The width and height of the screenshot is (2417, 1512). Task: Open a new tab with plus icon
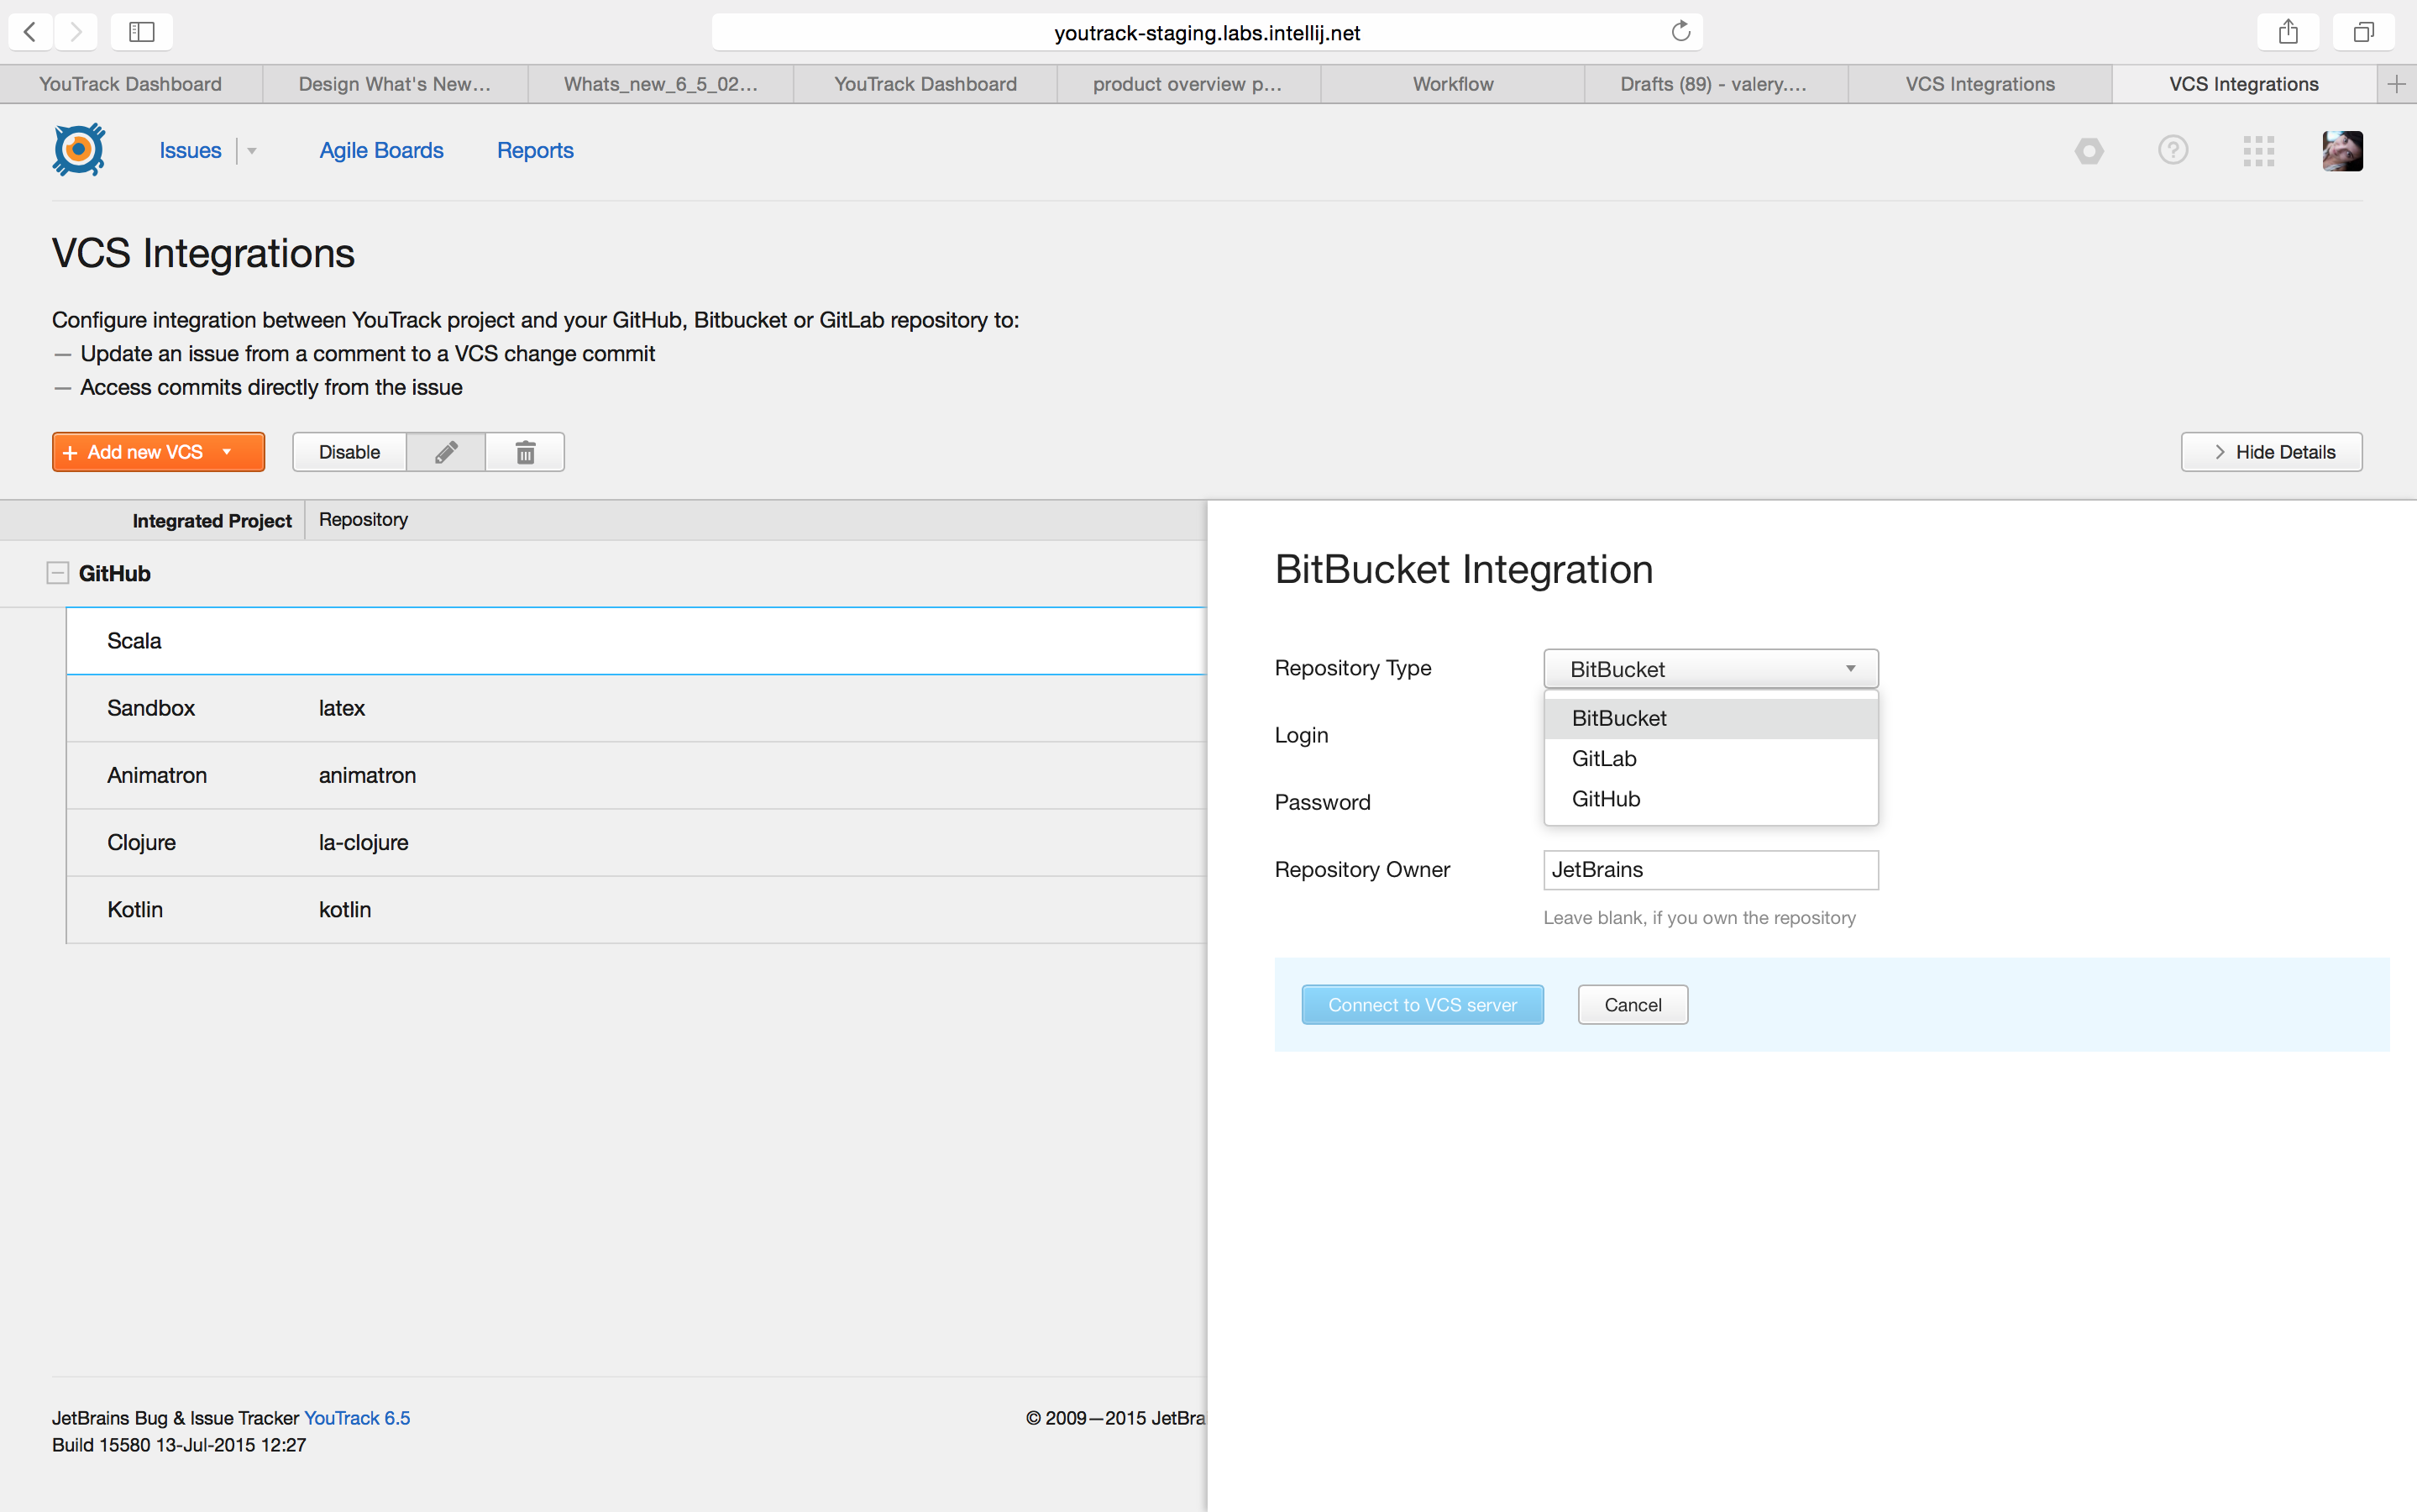point(2396,84)
